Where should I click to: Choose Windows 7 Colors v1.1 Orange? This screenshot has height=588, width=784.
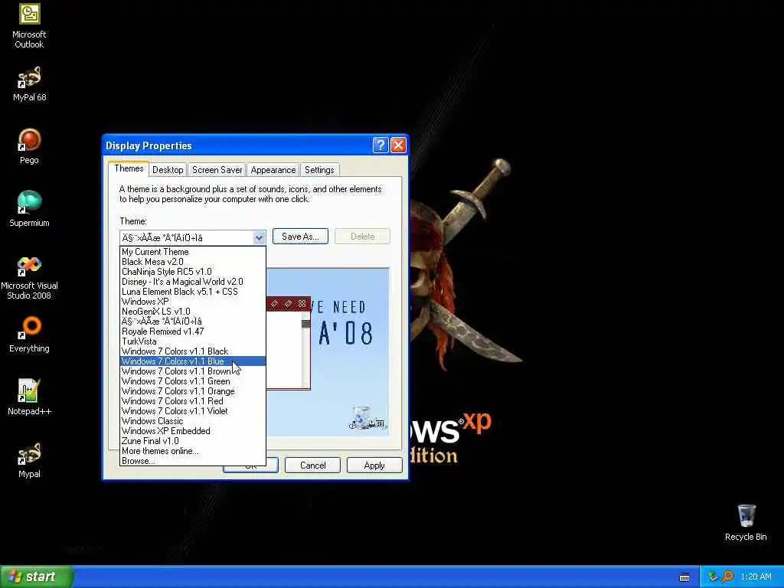pyautogui.click(x=192, y=391)
